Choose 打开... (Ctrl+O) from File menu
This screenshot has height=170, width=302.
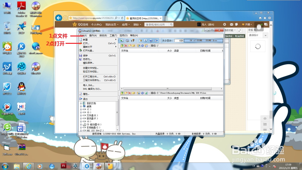(98, 43)
